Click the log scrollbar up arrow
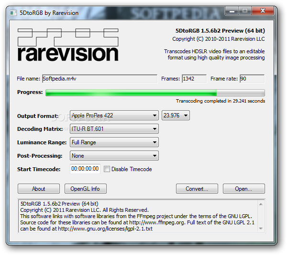 point(261,204)
